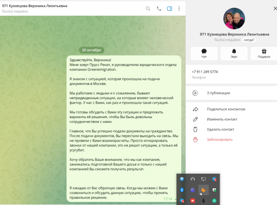Start a voice call with Вероника
Screen dimensions: 277x205
click(159, 9)
